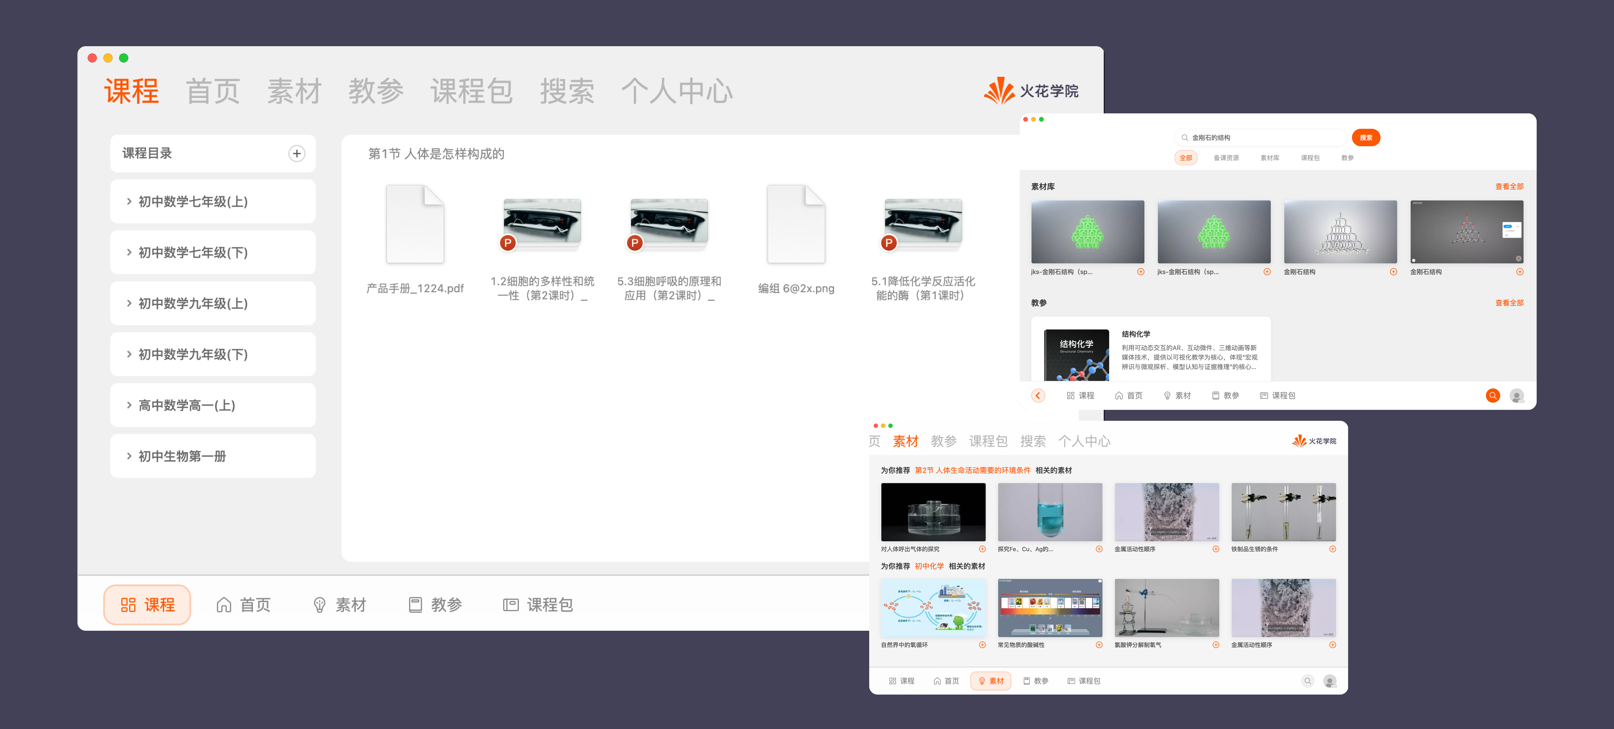The image size is (1614, 729).
Task: Add 自然界中的氧循环 with its plus icon
Action: pyautogui.click(x=982, y=644)
